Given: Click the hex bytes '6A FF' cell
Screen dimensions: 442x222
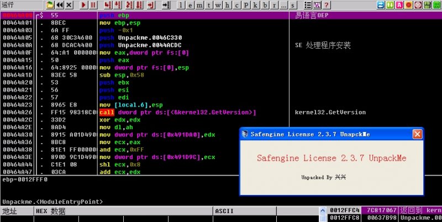Looking at the screenshot, I should pyautogui.click(x=60, y=30).
